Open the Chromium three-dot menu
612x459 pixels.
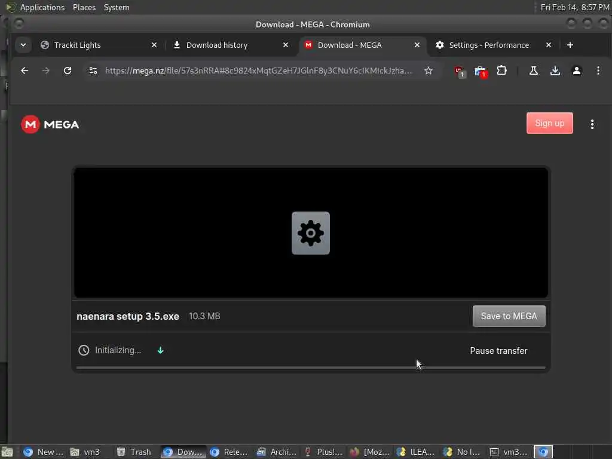click(598, 71)
